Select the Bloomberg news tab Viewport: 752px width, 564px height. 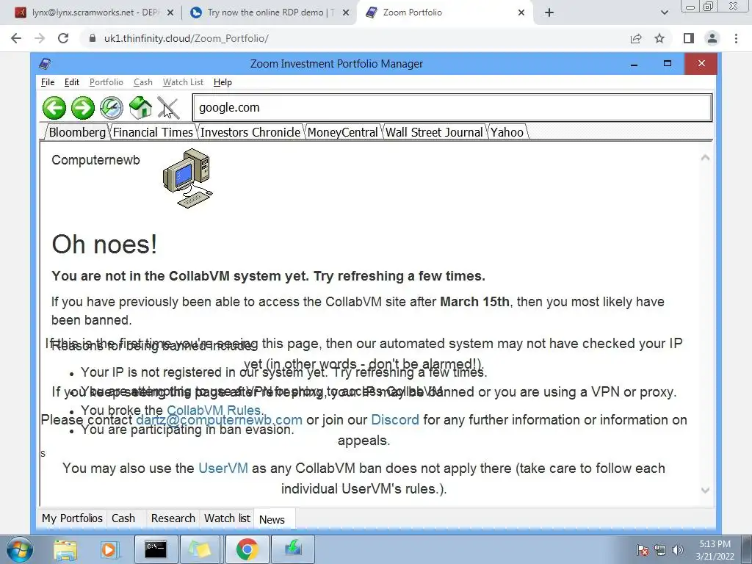(76, 132)
